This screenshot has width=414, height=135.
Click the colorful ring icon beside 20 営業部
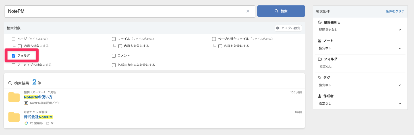(26, 123)
